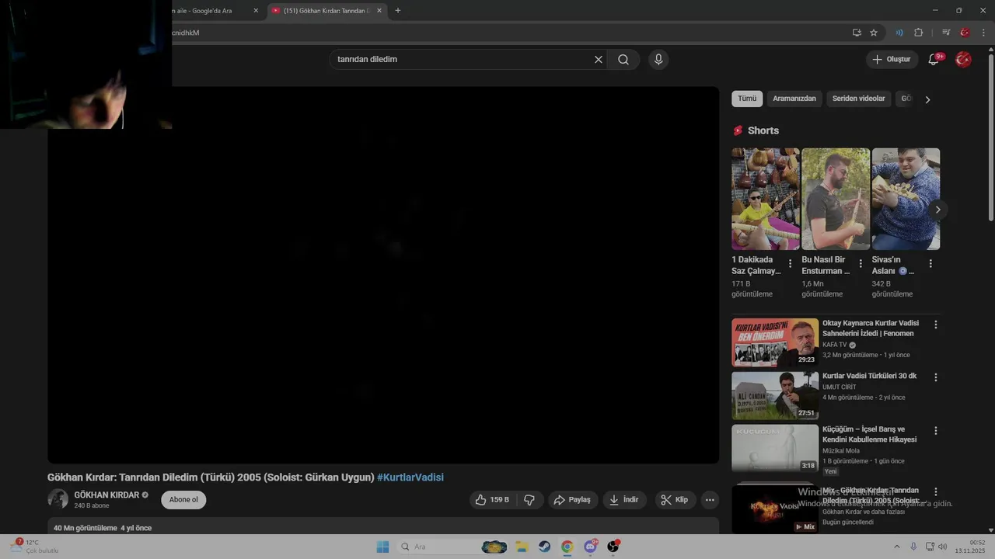
Task: Click the page vertical scrollbar
Action: (990, 136)
